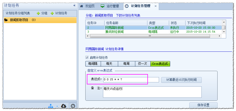
Task: Collapse the 计划任务 side panel with double chevron
Action: tap(74, 5)
